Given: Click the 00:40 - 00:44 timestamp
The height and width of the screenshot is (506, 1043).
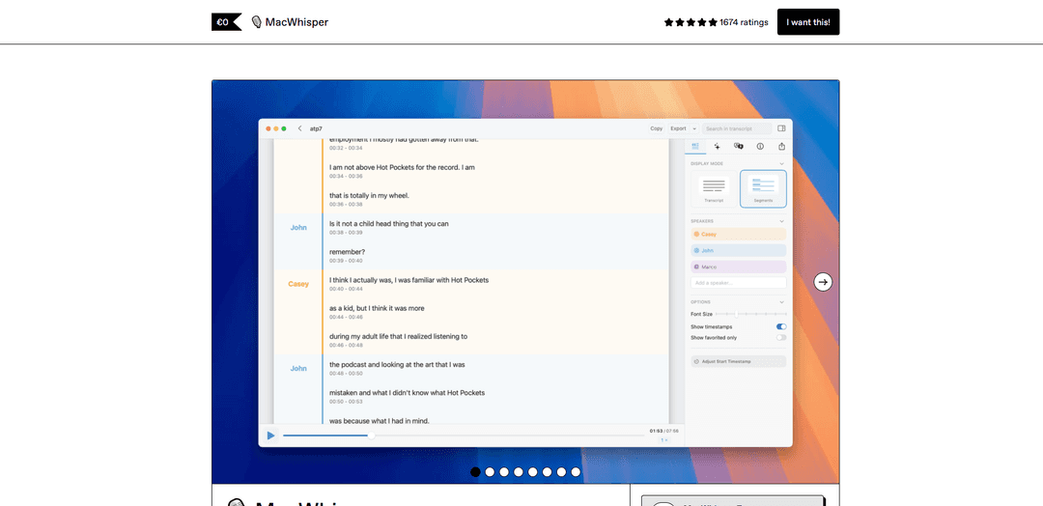Looking at the screenshot, I should (345, 289).
